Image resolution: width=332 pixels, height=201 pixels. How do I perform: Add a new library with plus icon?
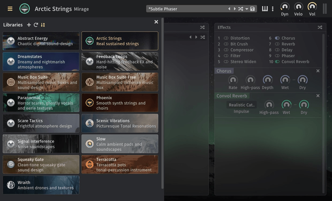click(x=29, y=25)
